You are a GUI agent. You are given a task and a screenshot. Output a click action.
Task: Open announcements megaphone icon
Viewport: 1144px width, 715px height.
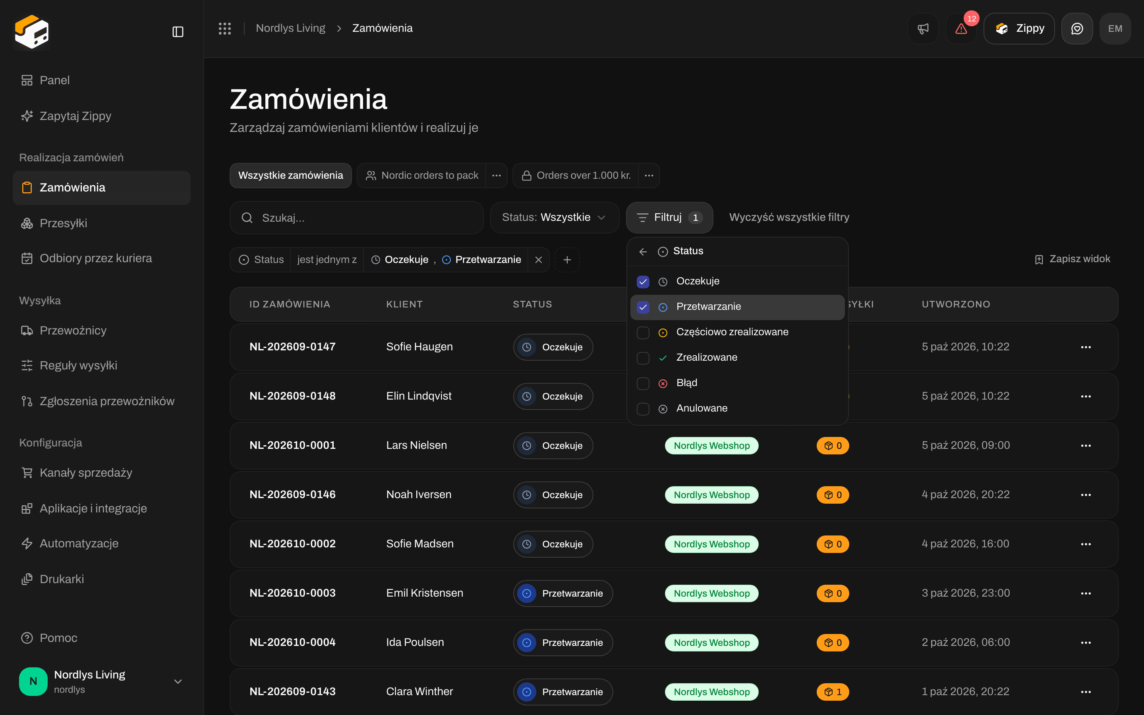pyautogui.click(x=923, y=28)
